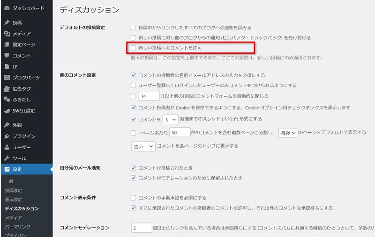Screen dimensions: 375x237
Task: Open the thread depth dropdown showing 5
Action: pos(169,119)
